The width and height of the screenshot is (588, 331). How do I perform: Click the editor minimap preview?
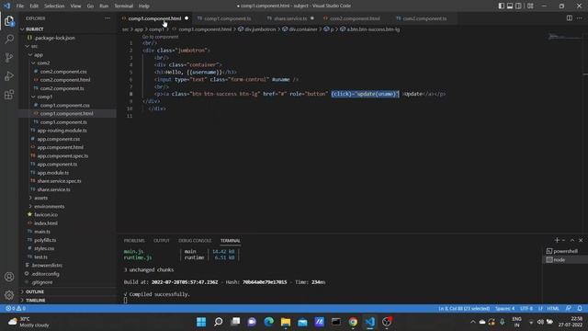click(x=564, y=37)
